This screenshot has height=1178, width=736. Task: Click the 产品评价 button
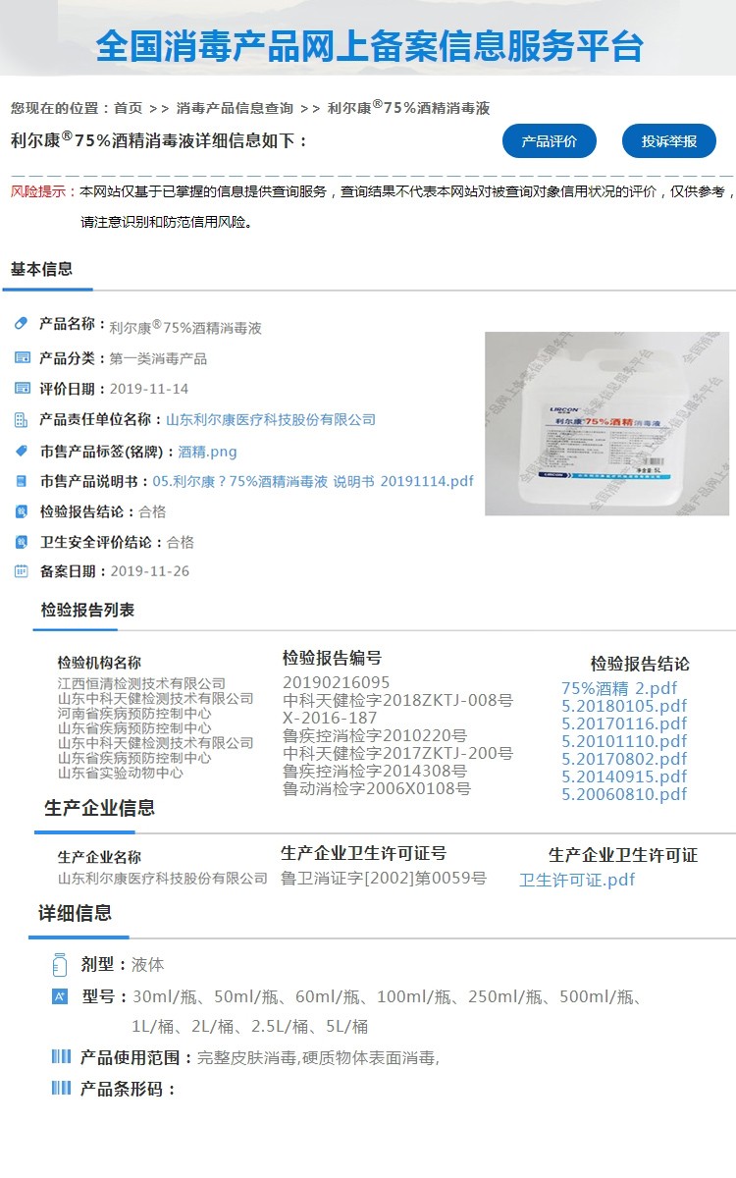tap(550, 141)
